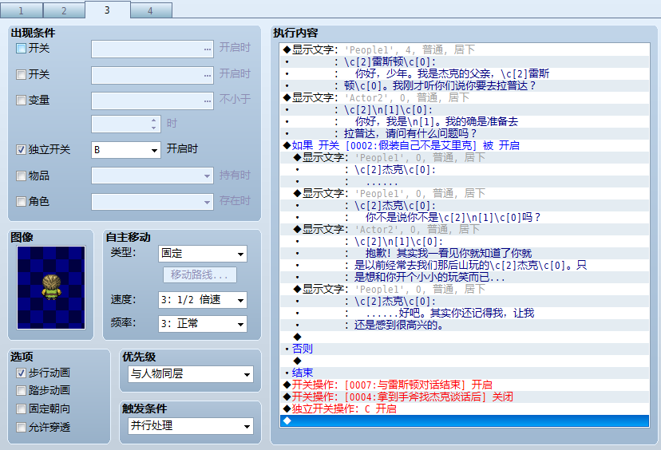Select the 独立开关操作: C 开启 command
Screen dimensions: 661x450
(x=464, y=409)
